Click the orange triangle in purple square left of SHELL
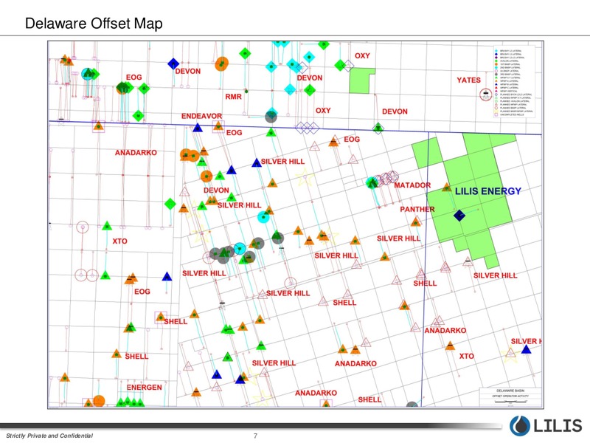This screenshot has height=443, width=590. click(161, 317)
